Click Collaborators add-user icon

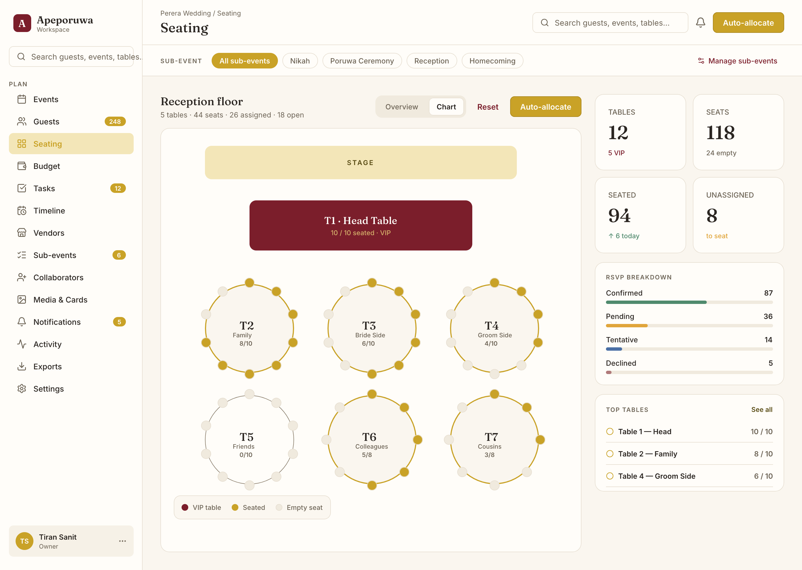[22, 277]
